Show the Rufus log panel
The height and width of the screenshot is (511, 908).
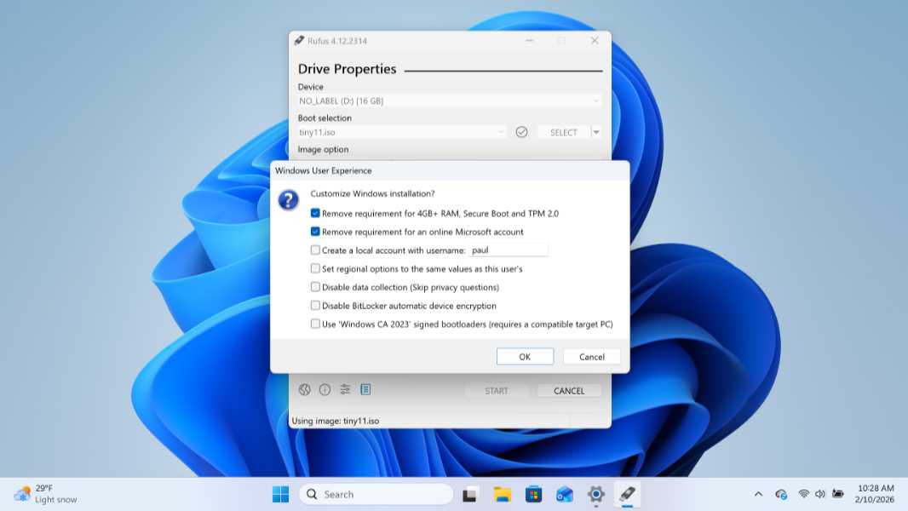[x=365, y=389]
